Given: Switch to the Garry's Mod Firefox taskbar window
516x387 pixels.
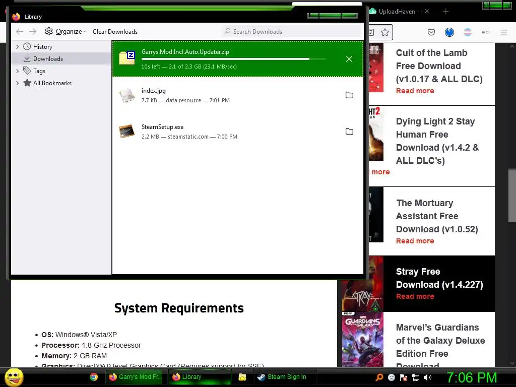Looking at the screenshot, I should pos(135,377).
